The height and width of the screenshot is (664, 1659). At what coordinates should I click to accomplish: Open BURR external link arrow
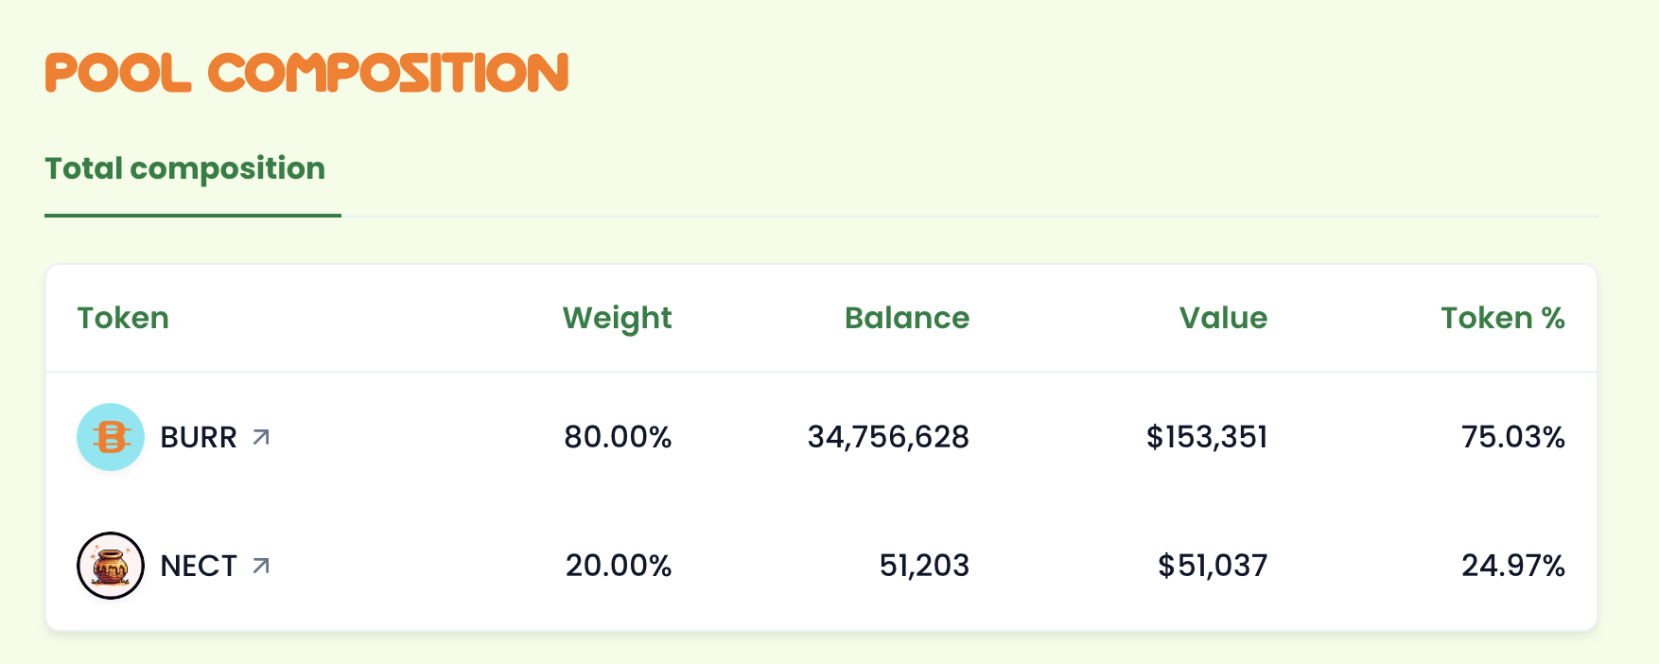pos(261,437)
